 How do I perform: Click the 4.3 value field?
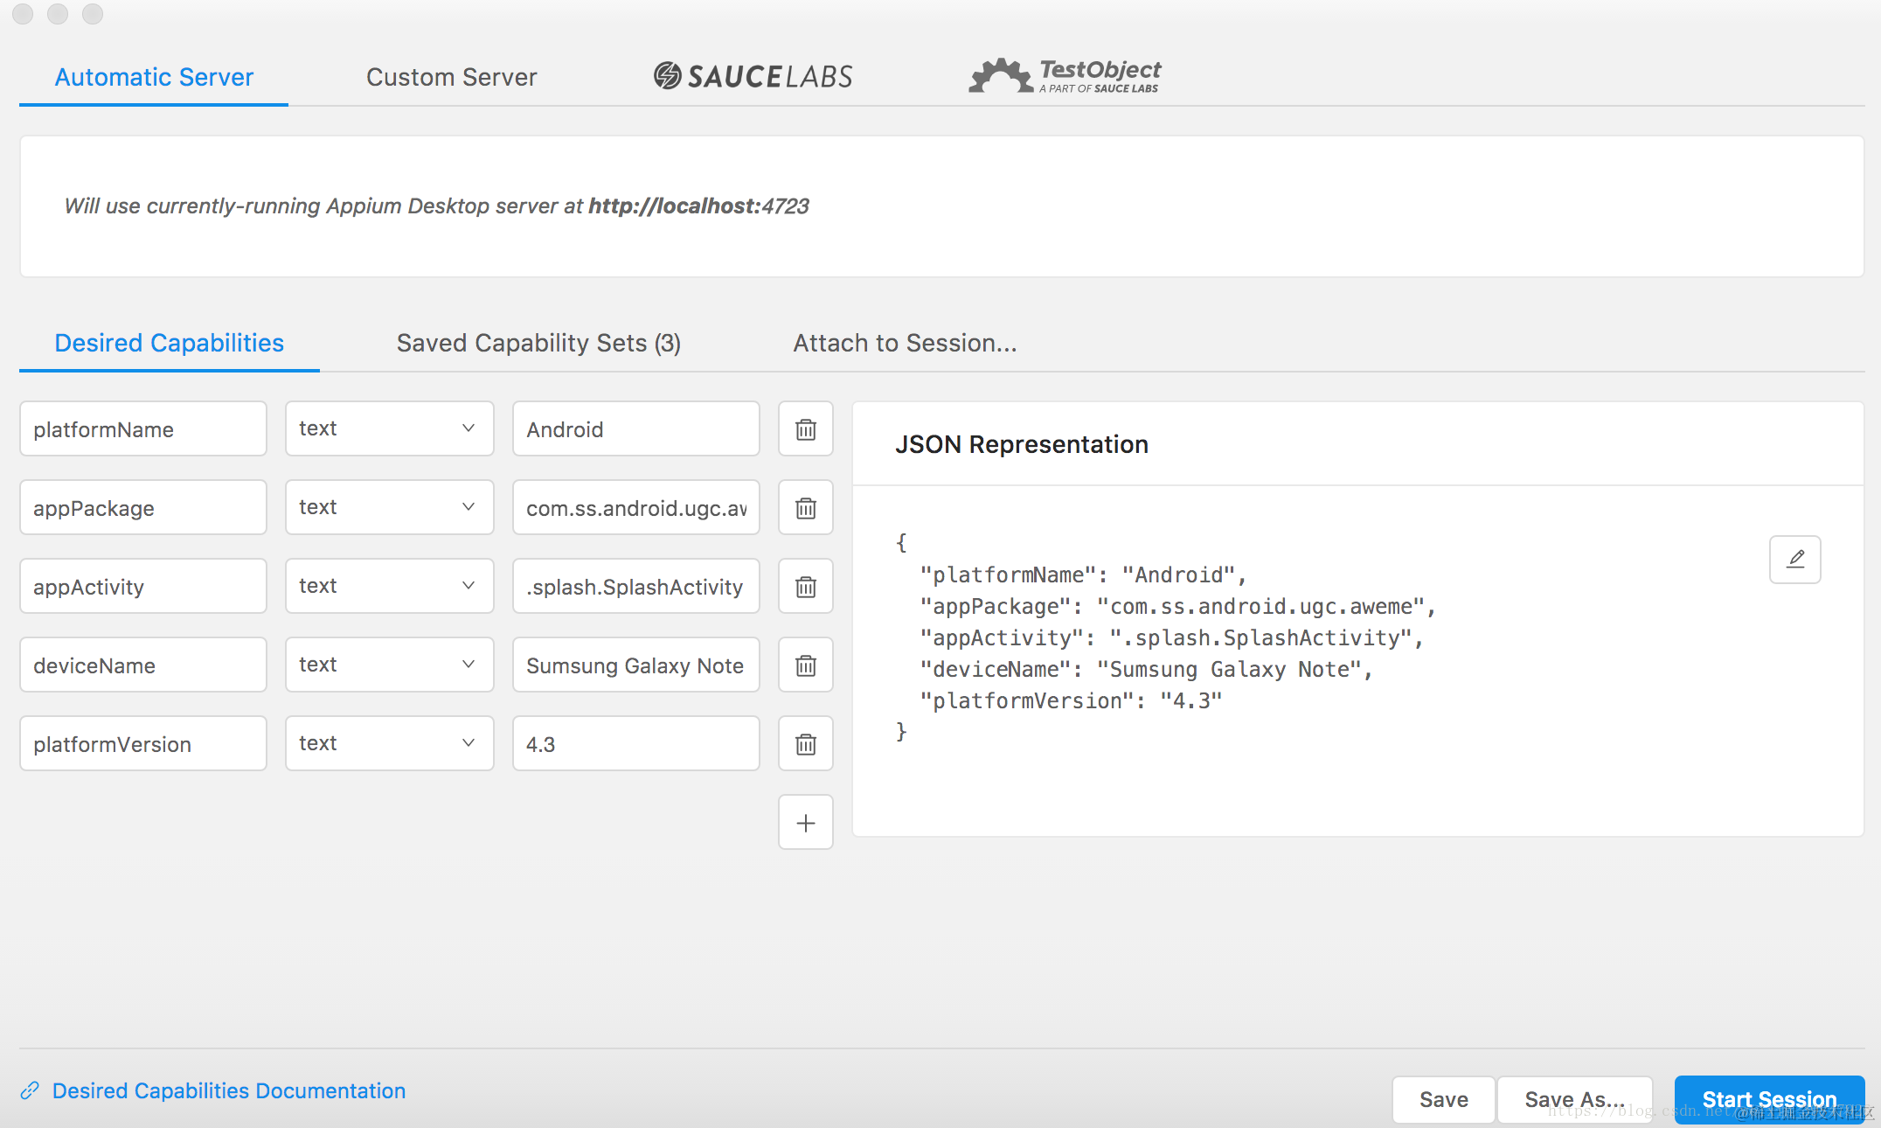pos(635,744)
